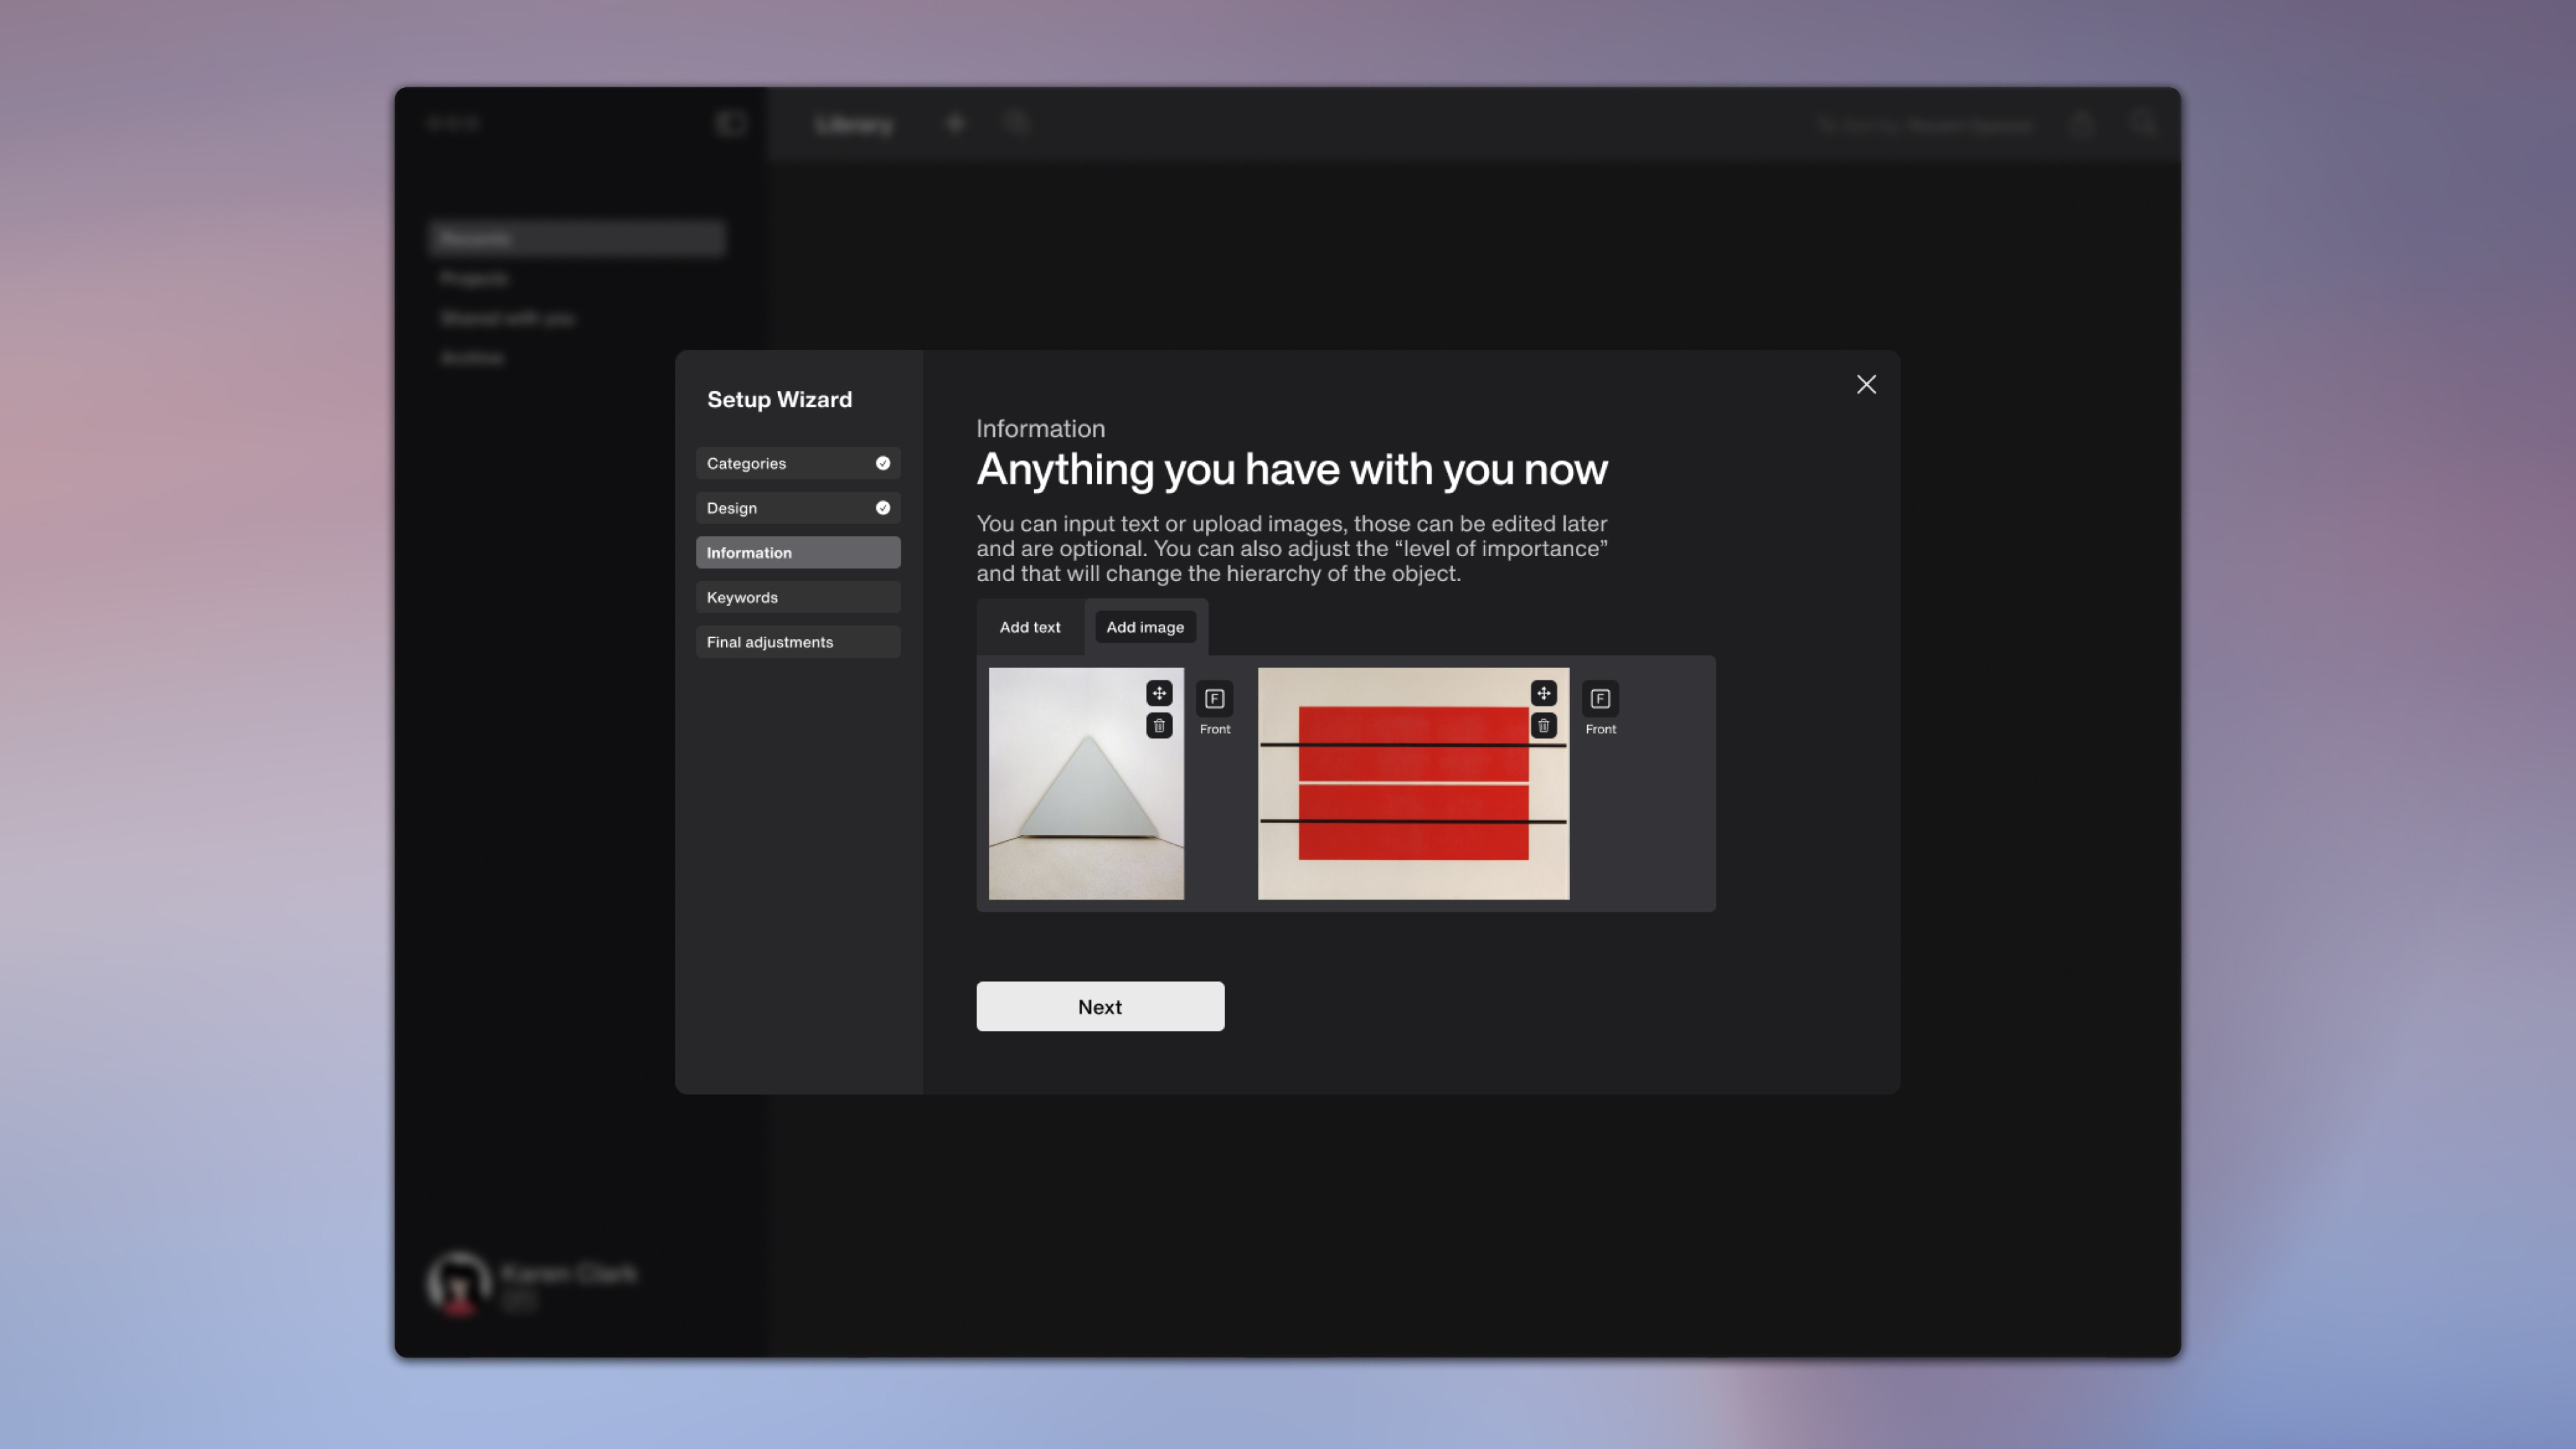Delete the red painting via trash icon
The image size is (2576, 1449).
click(x=1543, y=726)
